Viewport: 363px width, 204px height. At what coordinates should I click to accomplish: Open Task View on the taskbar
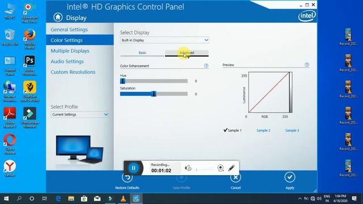(x=44, y=198)
